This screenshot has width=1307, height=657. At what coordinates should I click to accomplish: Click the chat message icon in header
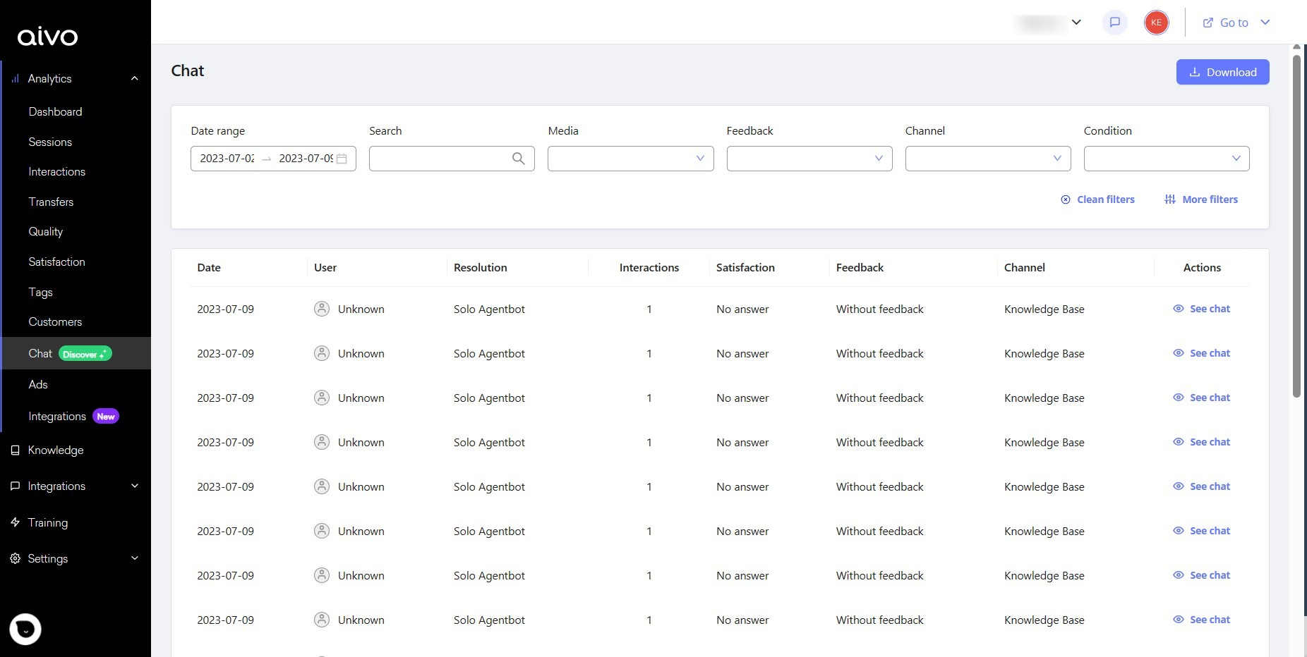[1115, 23]
